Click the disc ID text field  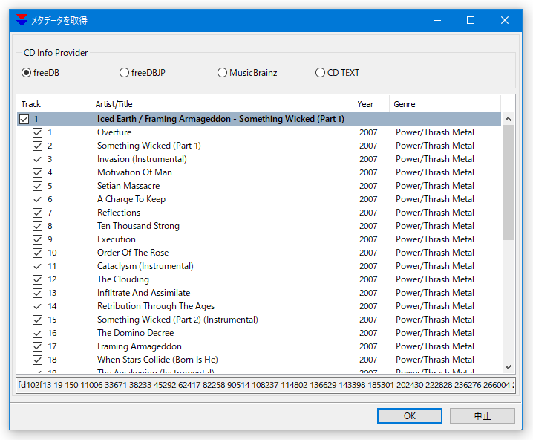[x=266, y=385]
